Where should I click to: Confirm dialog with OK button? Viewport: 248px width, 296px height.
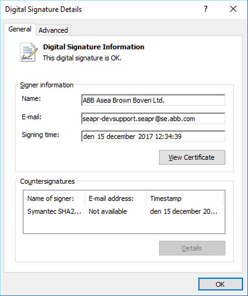(x=220, y=284)
